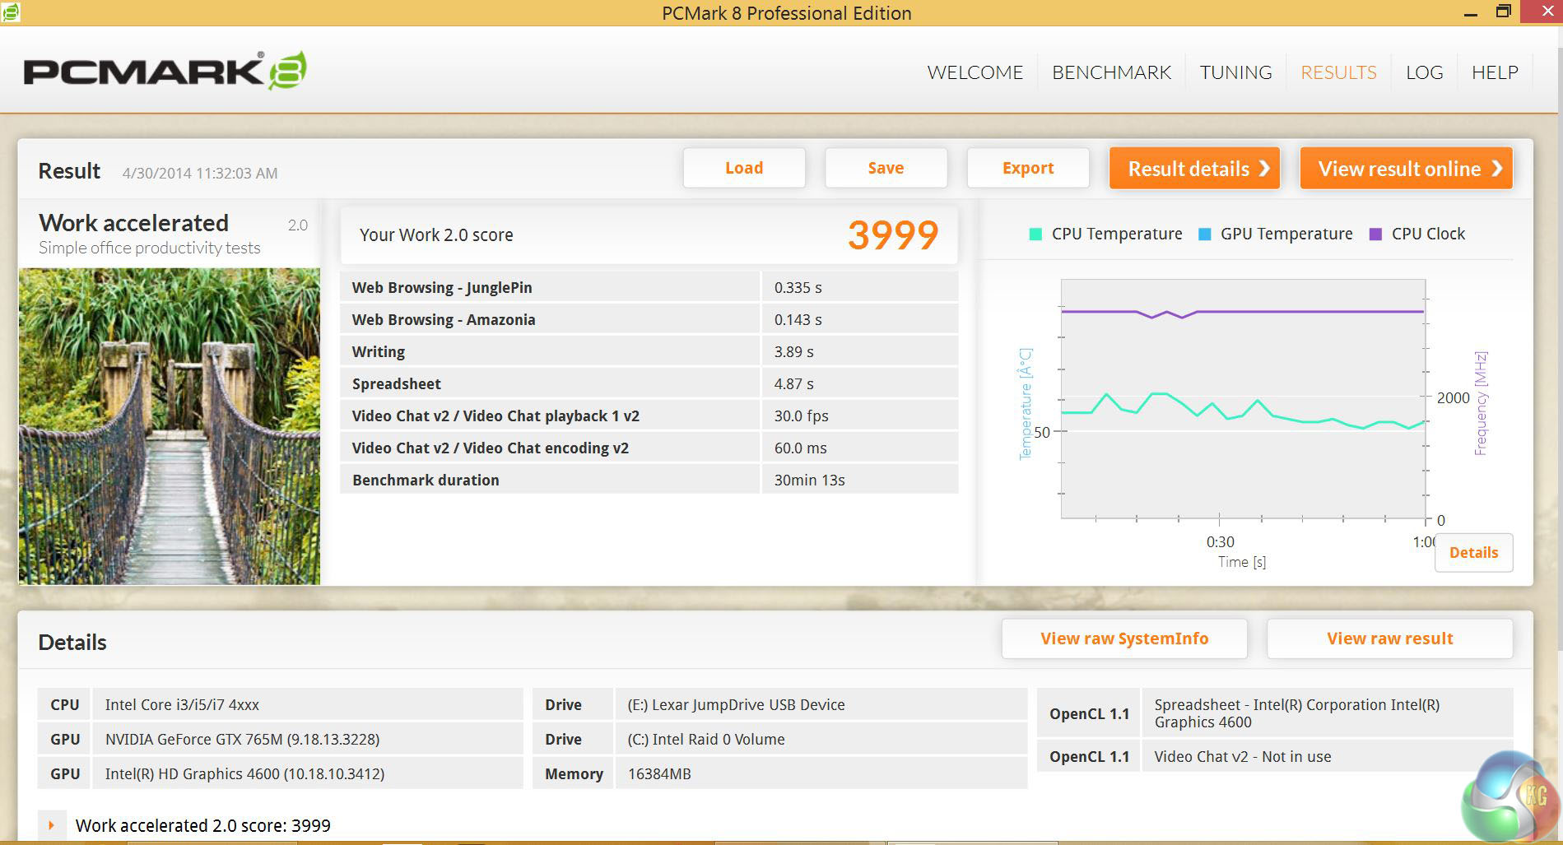Click the PCMark 8 logo
The width and height of the screenshot is (1563, 845).
[165, 72]
